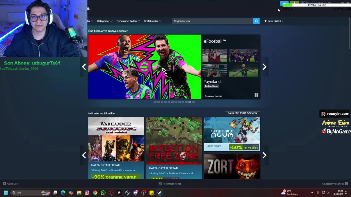Open volume control in system tray
Image resolution: width=351 pixels, height=197 pixels.
[x=328, y=193]
